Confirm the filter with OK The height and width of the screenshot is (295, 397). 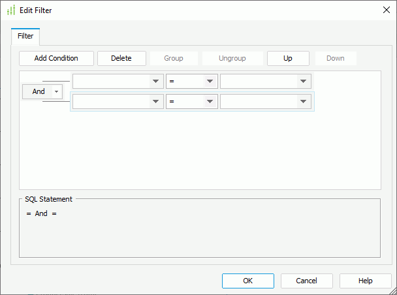click(x=247, y=281)
